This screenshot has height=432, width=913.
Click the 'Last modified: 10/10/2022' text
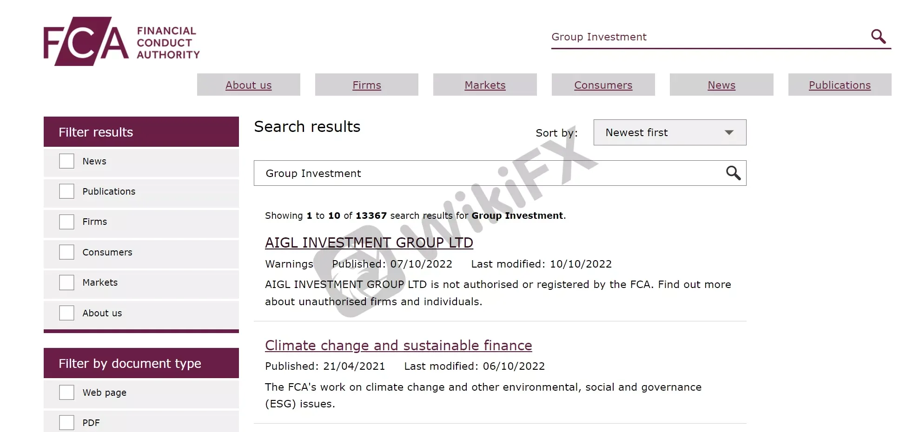(x=542, y=264)
